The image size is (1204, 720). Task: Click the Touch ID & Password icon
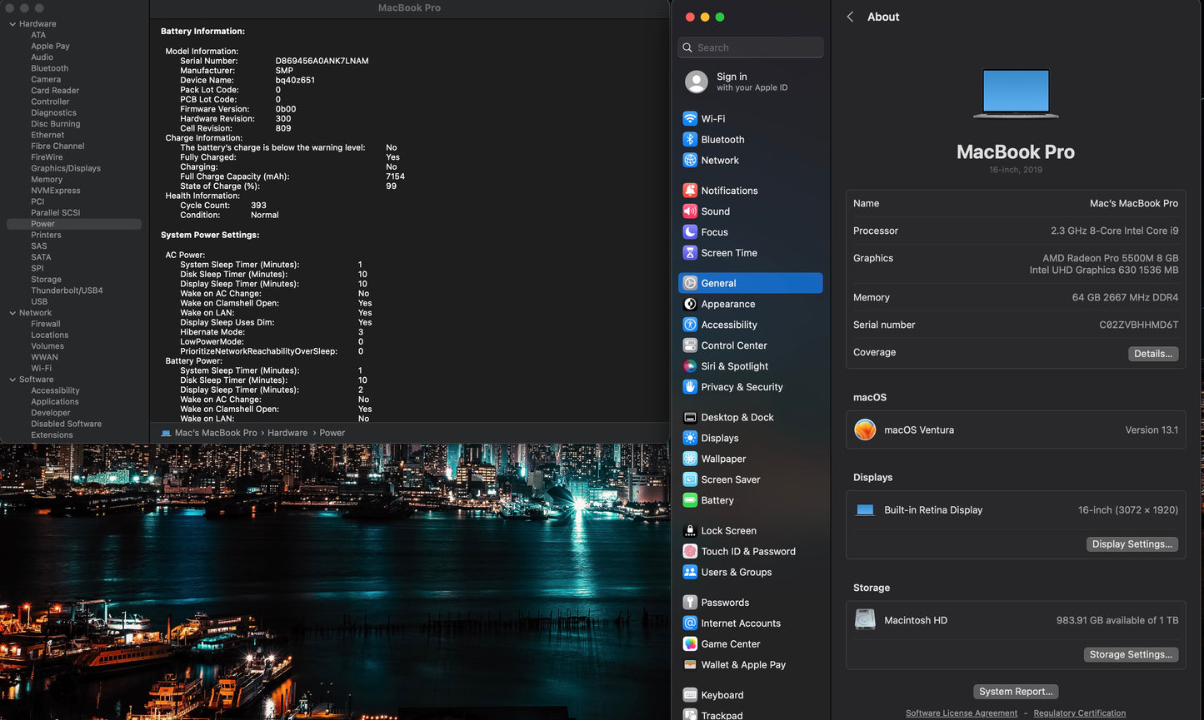coord(690,551)
